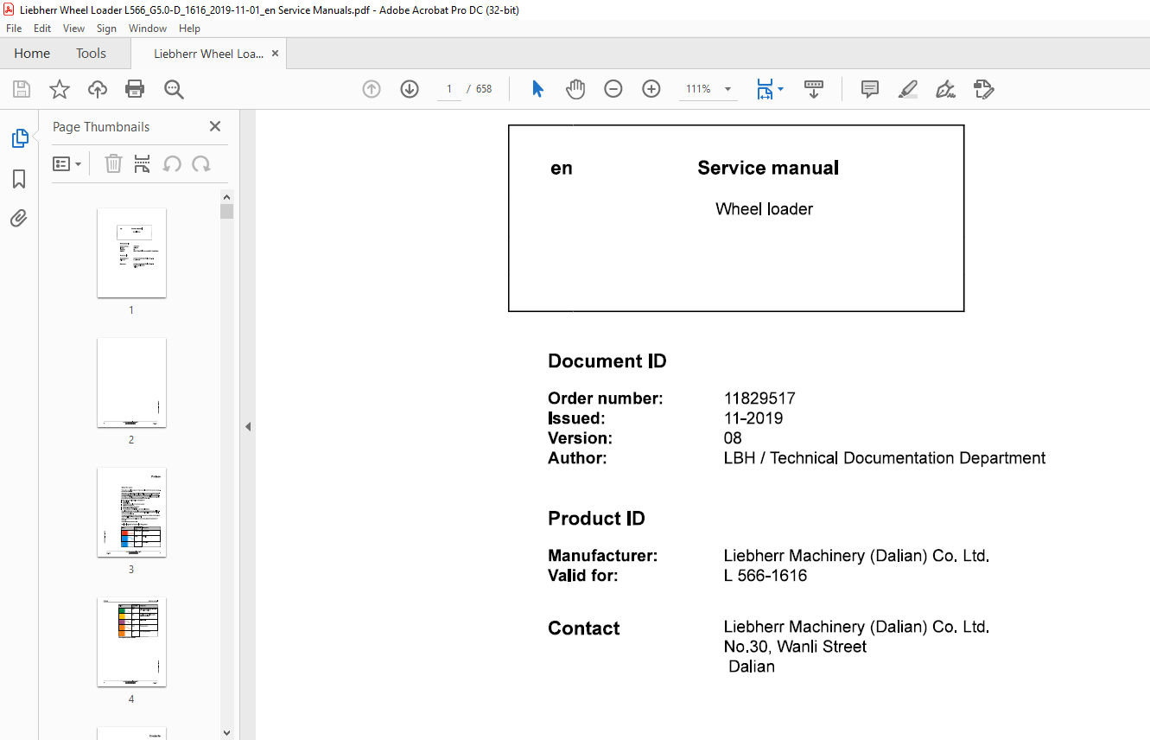Select the Highlight text tool
Viewport: 1150px width, 740px height.
tap(908, 89)
